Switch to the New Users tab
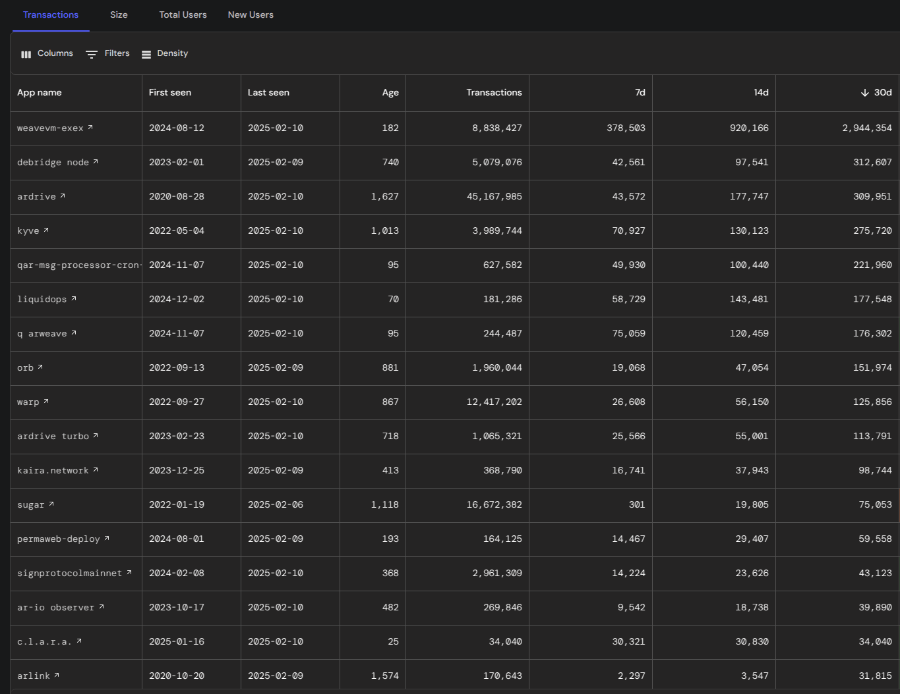Viewport: 900px width, 694px height. tap(251, 14)
